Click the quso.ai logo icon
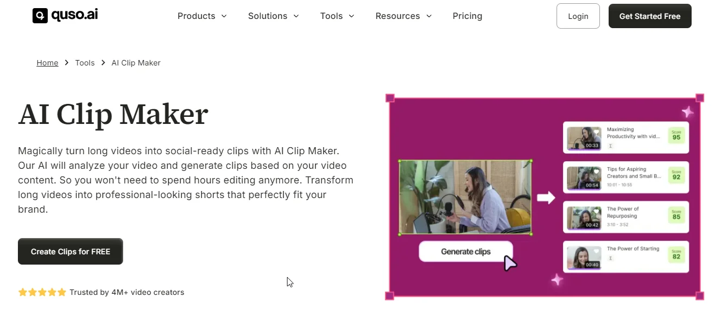 click(x=40, y=16)
